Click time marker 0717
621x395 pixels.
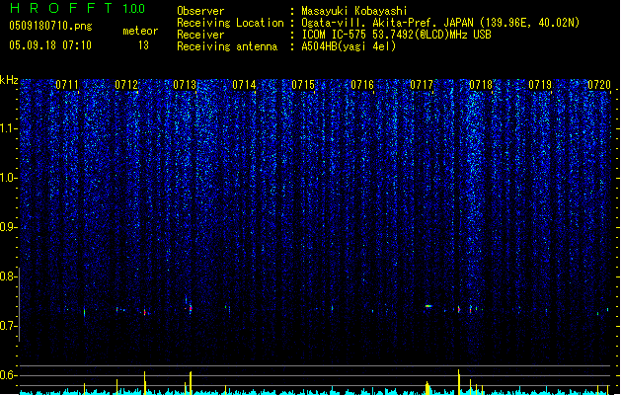click(422, 85)
